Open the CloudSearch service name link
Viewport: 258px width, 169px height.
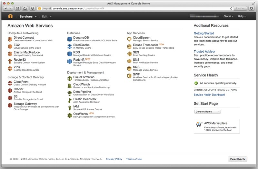coord(142,37)
